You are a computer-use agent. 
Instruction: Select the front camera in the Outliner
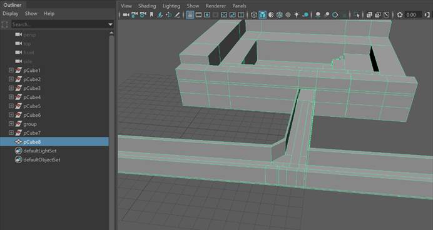29,52
